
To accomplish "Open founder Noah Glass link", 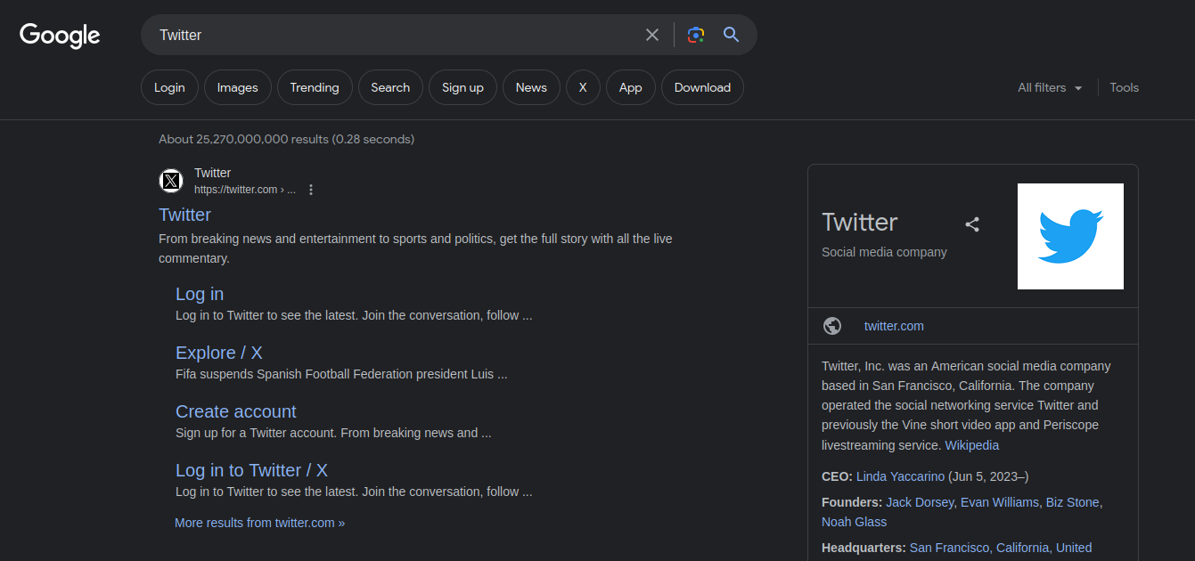I will click(x=854, y=522).
